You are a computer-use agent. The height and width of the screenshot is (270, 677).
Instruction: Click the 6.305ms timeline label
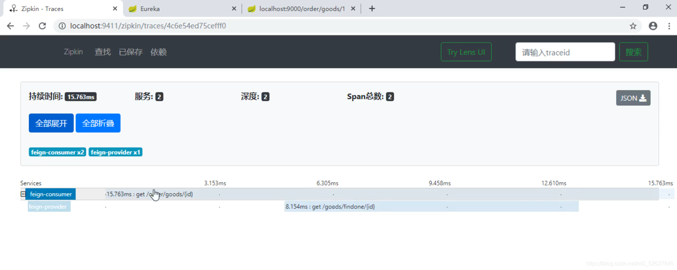click(x=327, y=183)
